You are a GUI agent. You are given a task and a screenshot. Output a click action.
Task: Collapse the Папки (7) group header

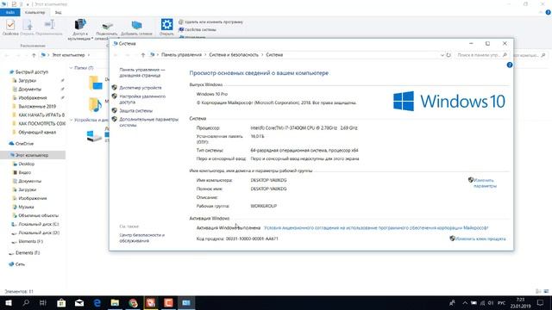pos(71,68)
